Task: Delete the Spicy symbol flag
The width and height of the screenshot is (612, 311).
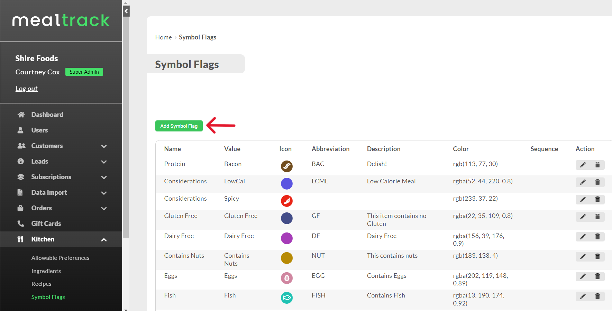Action: 597,200
